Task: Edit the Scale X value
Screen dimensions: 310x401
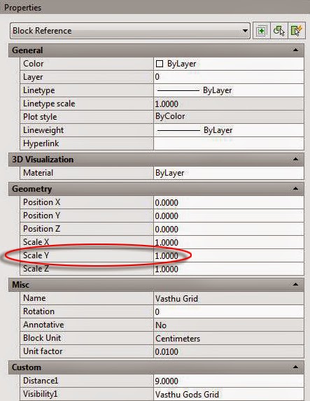Action: (229, 242)
